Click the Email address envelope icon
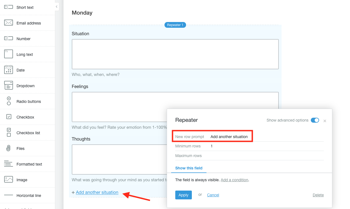Screen dimensions: 350x209 (9, 23)
